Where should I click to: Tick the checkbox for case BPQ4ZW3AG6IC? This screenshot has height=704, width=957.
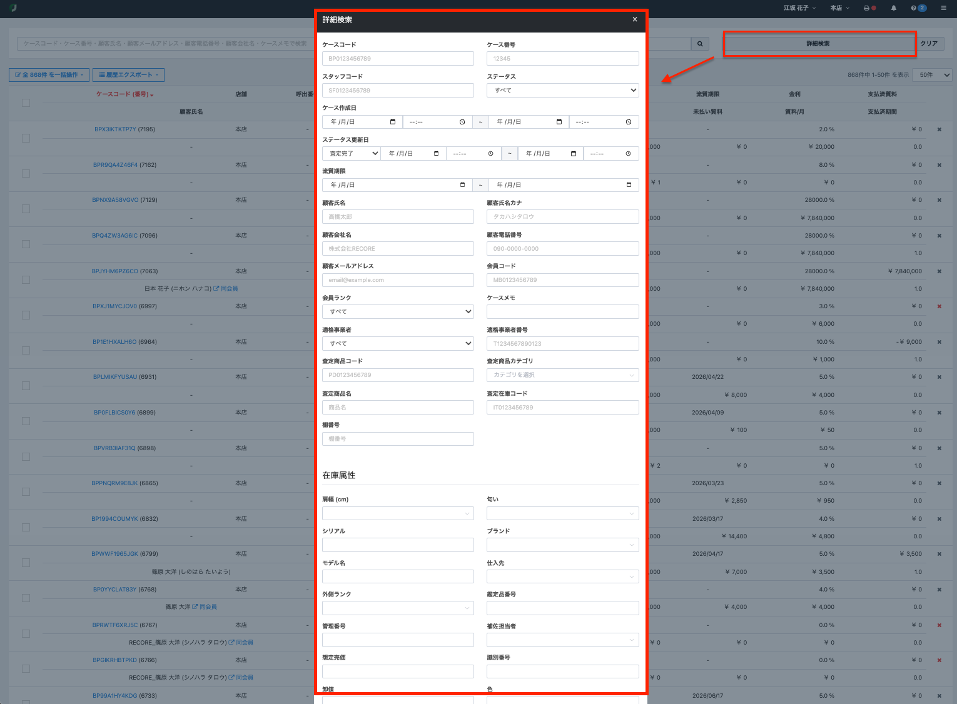click(x=26, y=244)
